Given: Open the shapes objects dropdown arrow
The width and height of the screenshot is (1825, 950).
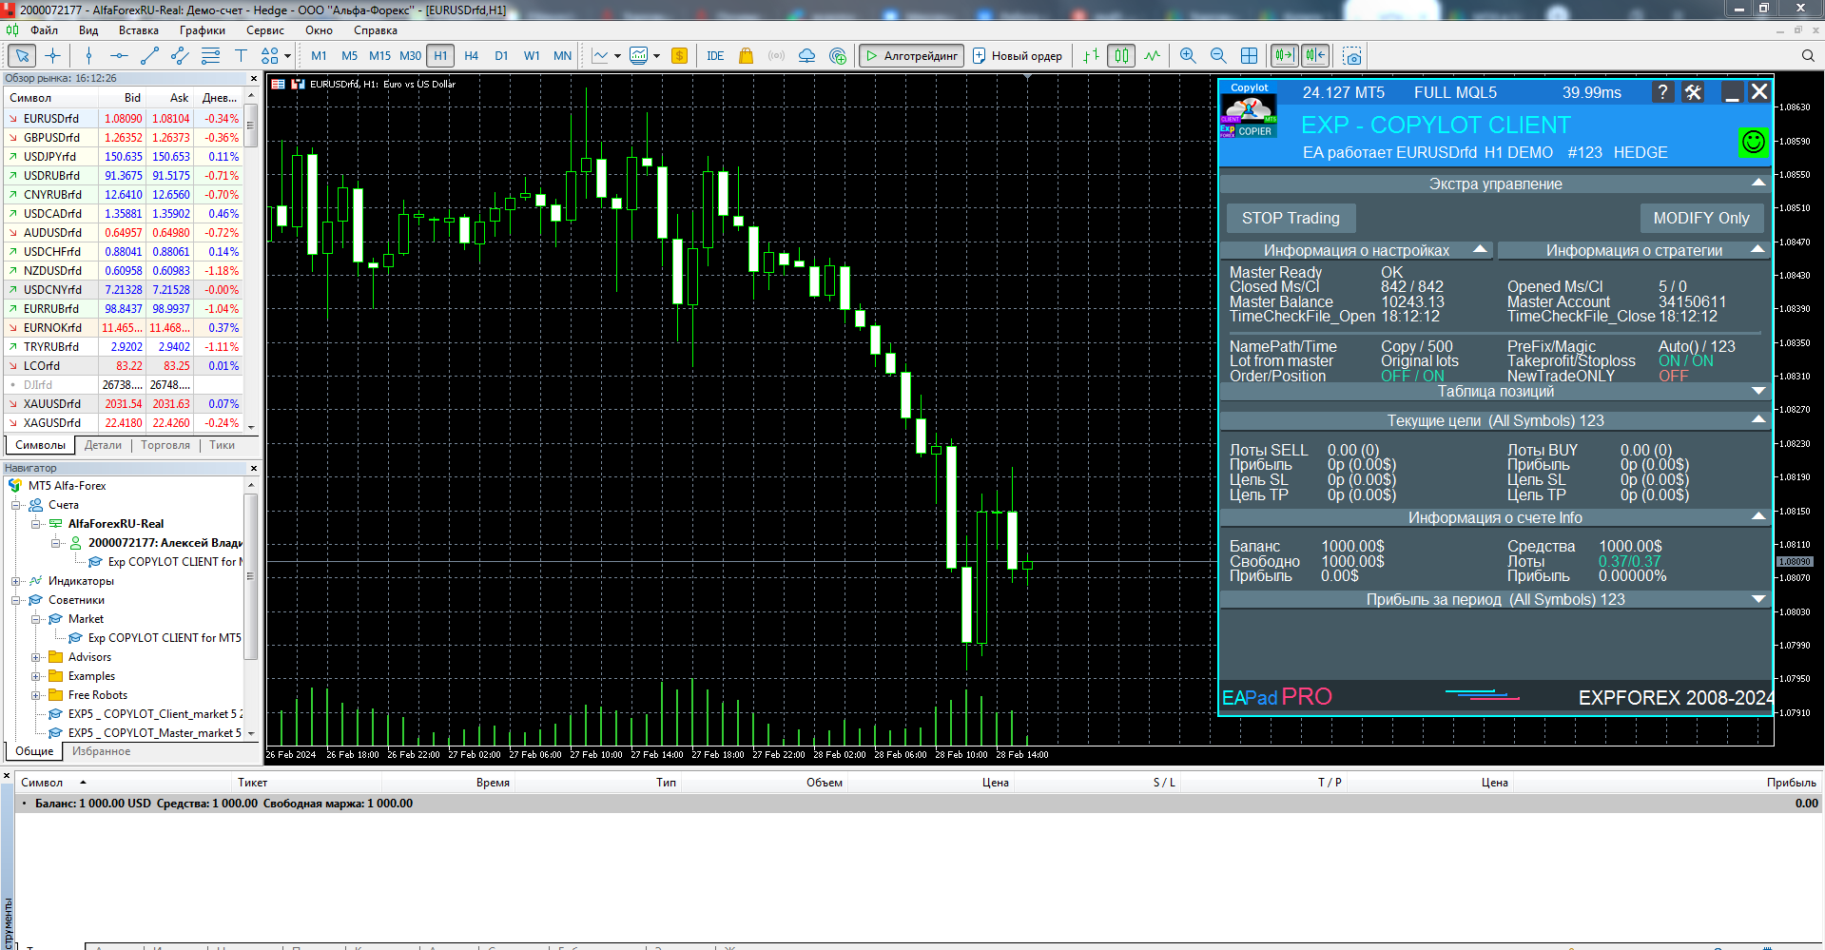Looking at the screenshot, I should tap(287, 56).
